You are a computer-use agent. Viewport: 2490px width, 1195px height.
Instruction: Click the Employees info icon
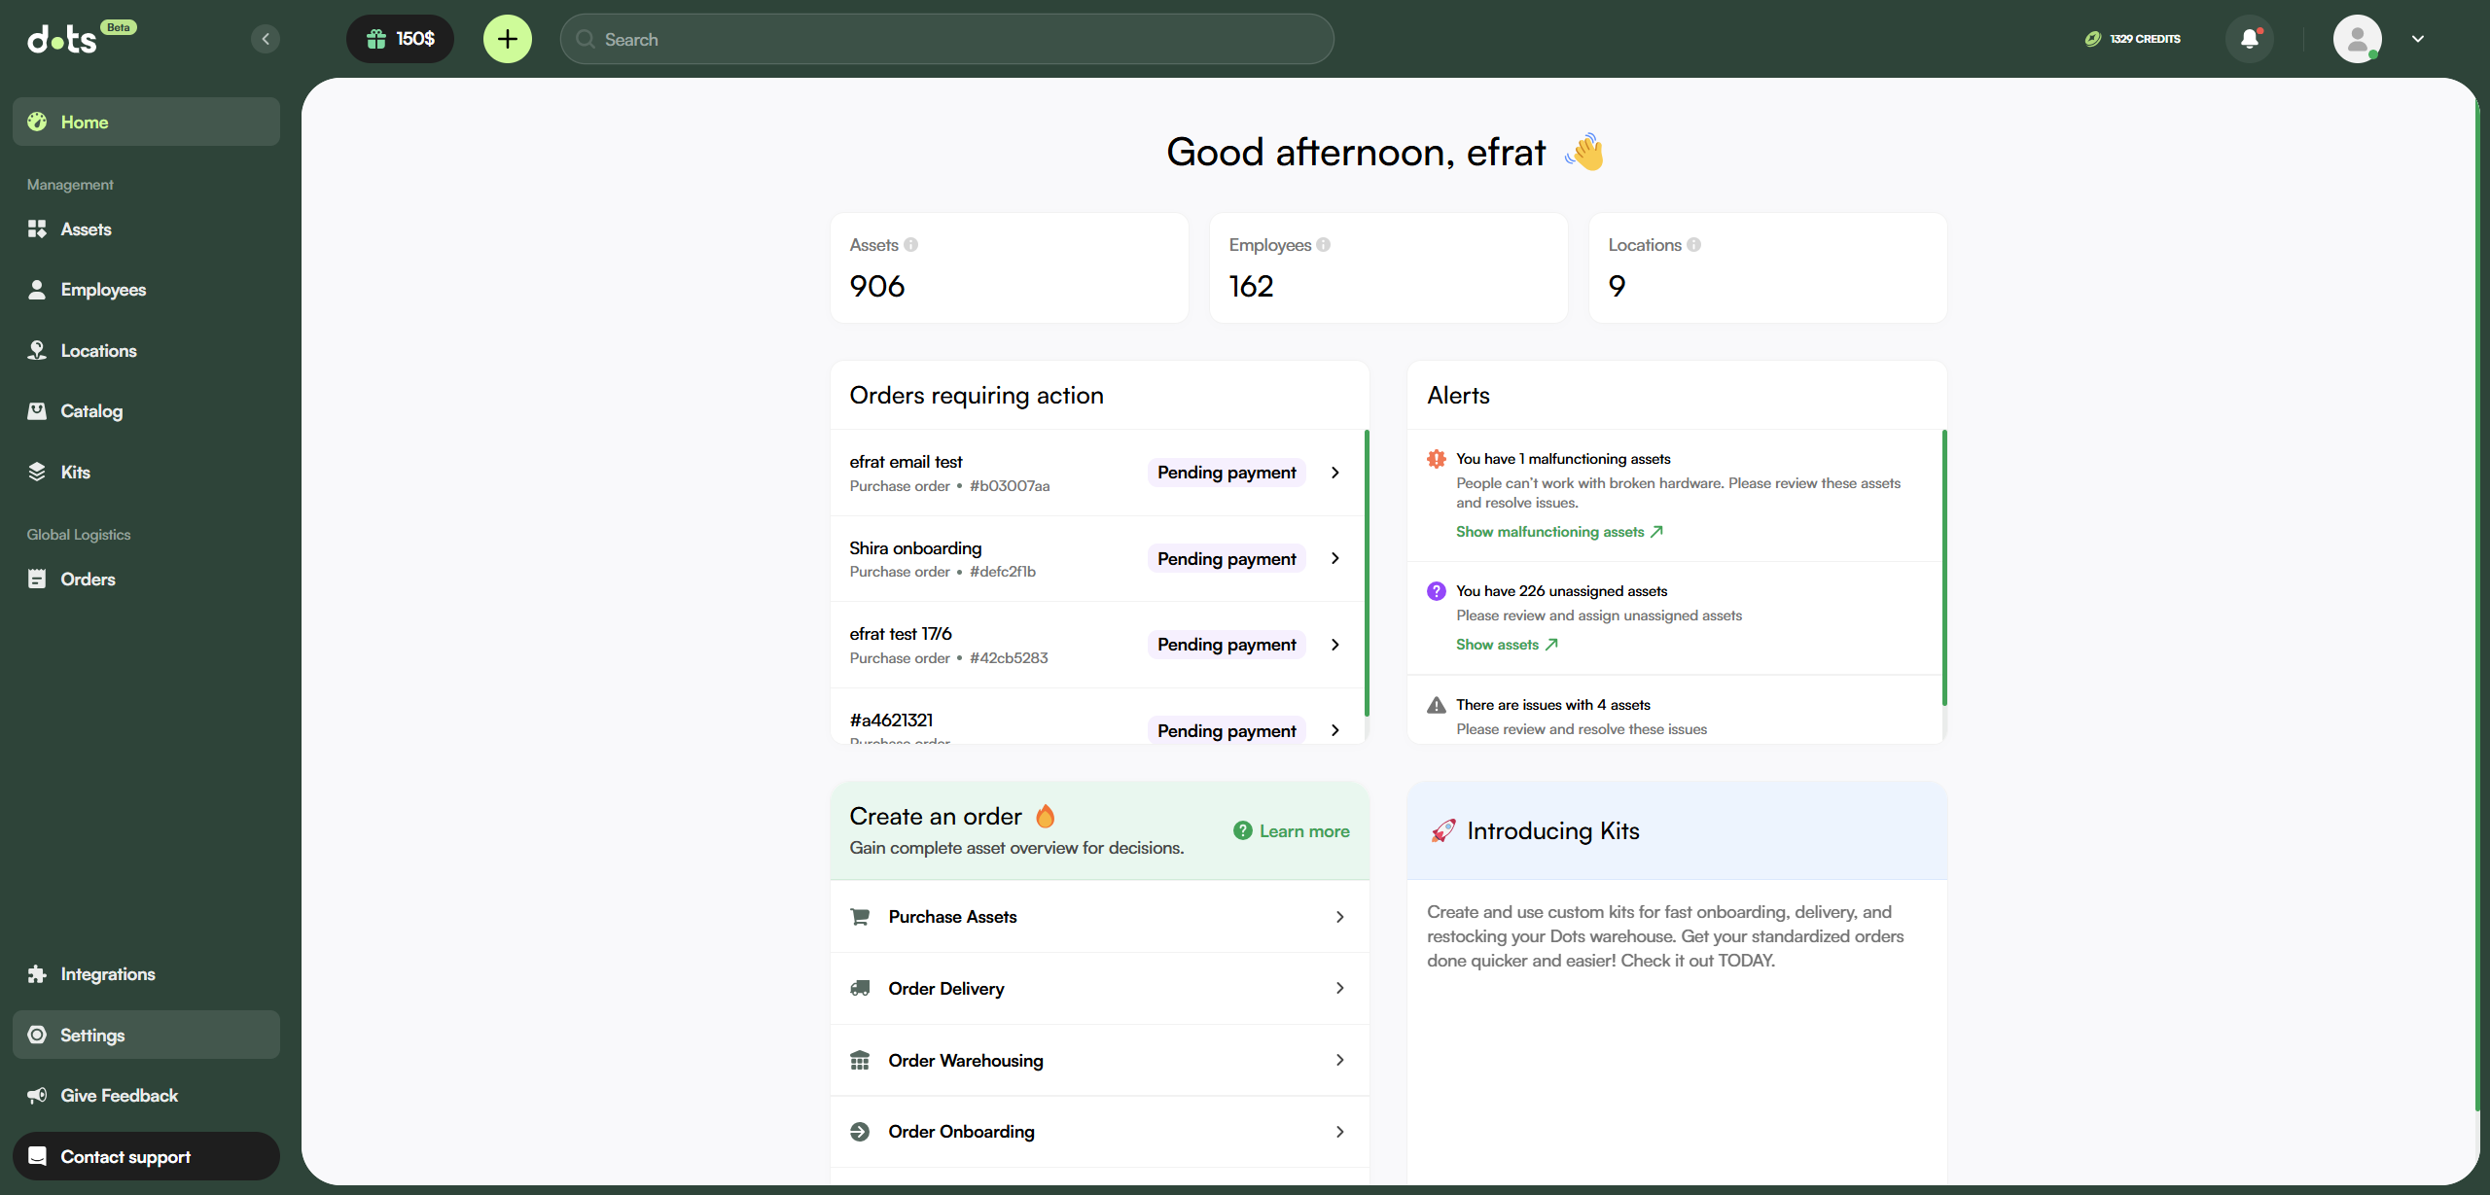(x=1324, y=245)
